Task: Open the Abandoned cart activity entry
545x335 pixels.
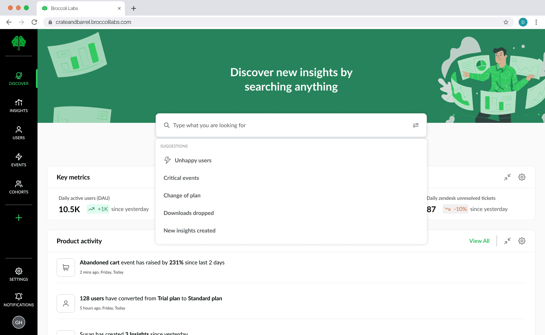Action: (291, 268)
